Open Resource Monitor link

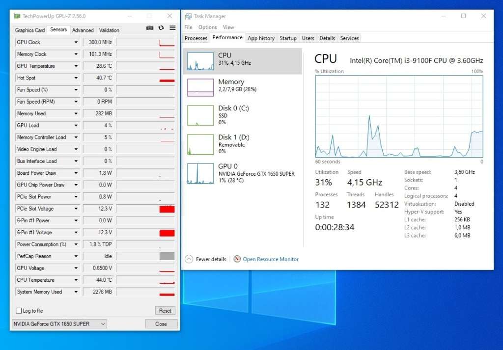(x=270, y=259)
